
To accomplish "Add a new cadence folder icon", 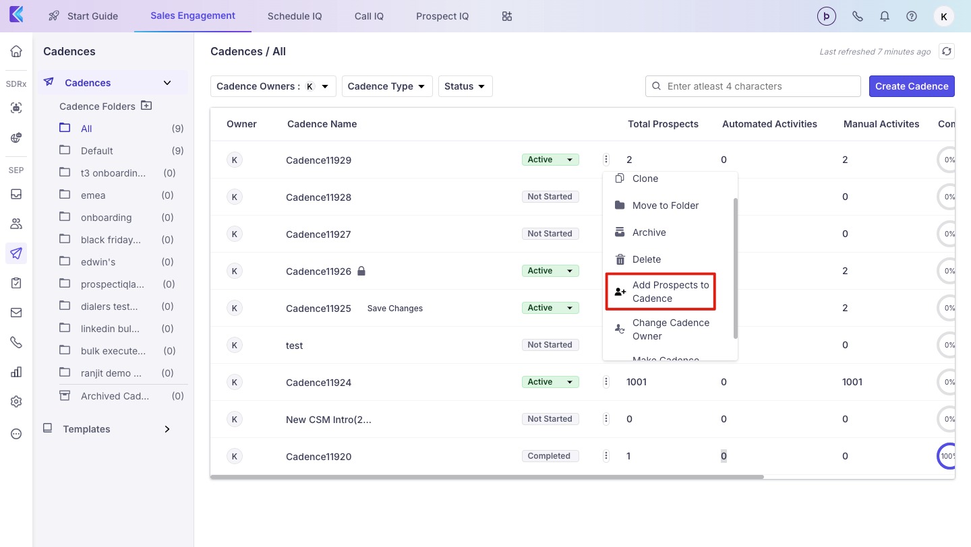I will (146, 106).
